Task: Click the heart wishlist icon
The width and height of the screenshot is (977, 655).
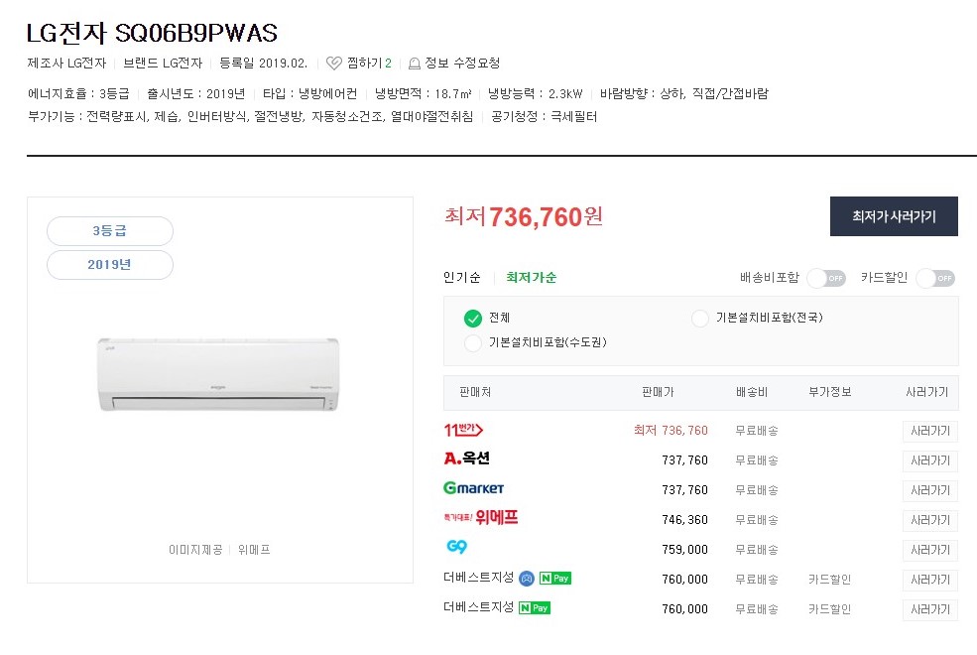Action: coord(334,64)
